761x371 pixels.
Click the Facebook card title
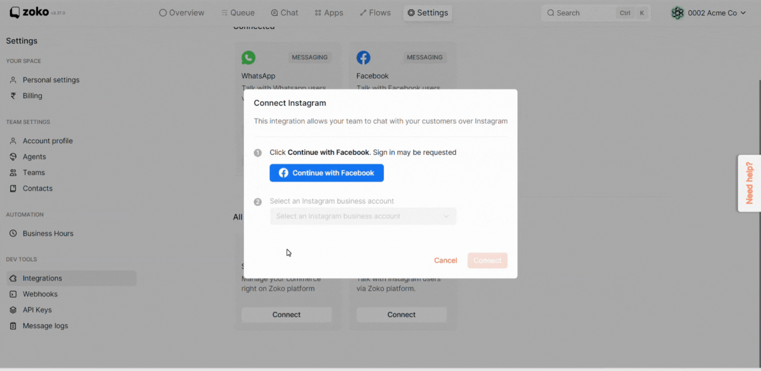(372, 76)
